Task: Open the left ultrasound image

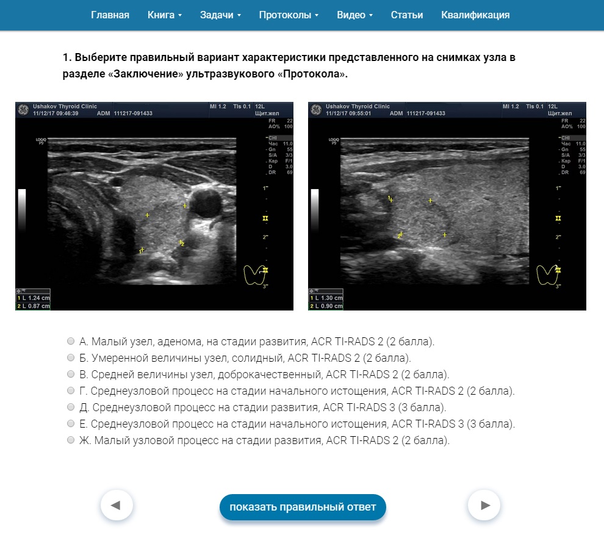Action: pos(154,206)
